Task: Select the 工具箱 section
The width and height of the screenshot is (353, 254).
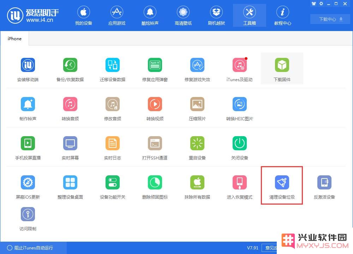Action: click(250, 16)
